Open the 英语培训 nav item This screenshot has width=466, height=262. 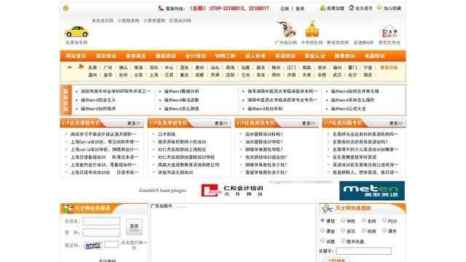pyautogui.click(x=285, y=56)
